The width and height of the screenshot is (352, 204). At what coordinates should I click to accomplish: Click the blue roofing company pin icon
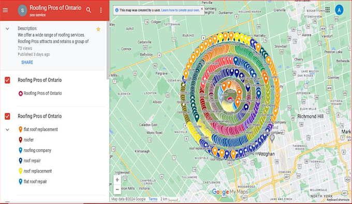pos(20,150)
